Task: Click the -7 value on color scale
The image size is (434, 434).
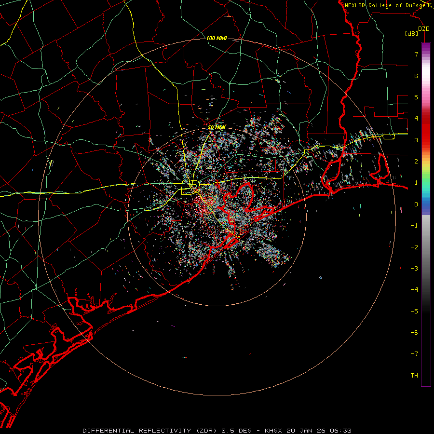Action: click(414, 354)
